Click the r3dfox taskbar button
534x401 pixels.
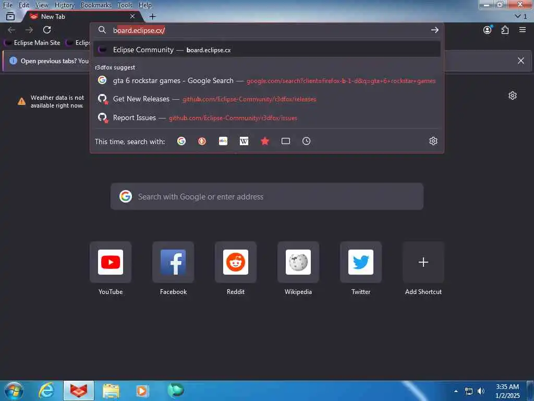point(79,391)
